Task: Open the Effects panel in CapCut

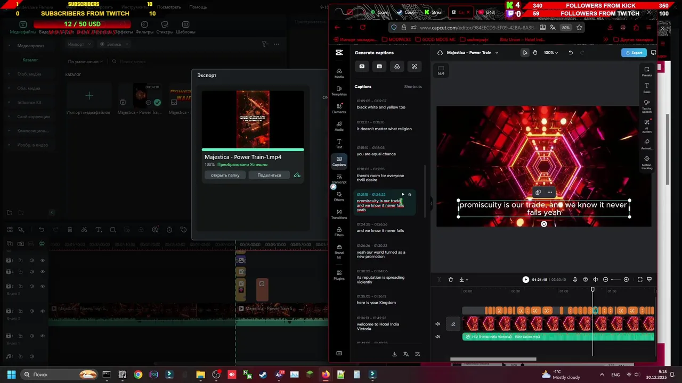Action: pos(339,196)
